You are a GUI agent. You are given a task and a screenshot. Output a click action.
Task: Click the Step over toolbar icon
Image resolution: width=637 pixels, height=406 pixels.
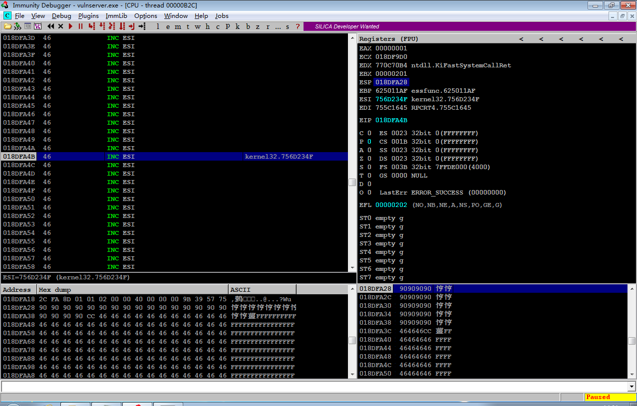pos(102,26)
